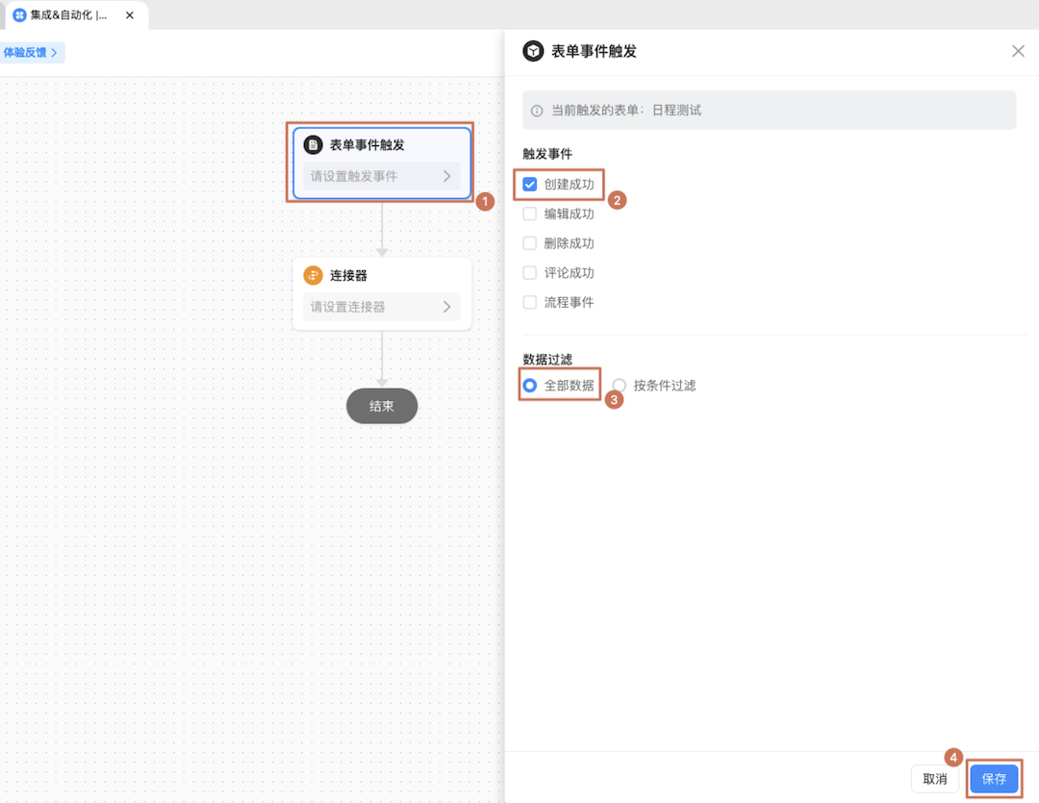
Task: Enable the 删除成功 trigger checkbox
Action: [x=529, y=243]
